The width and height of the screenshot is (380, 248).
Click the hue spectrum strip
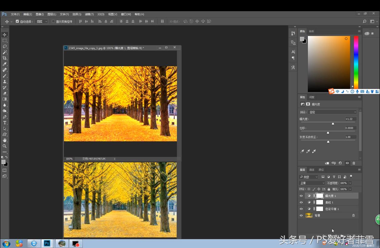pos(356,63)
